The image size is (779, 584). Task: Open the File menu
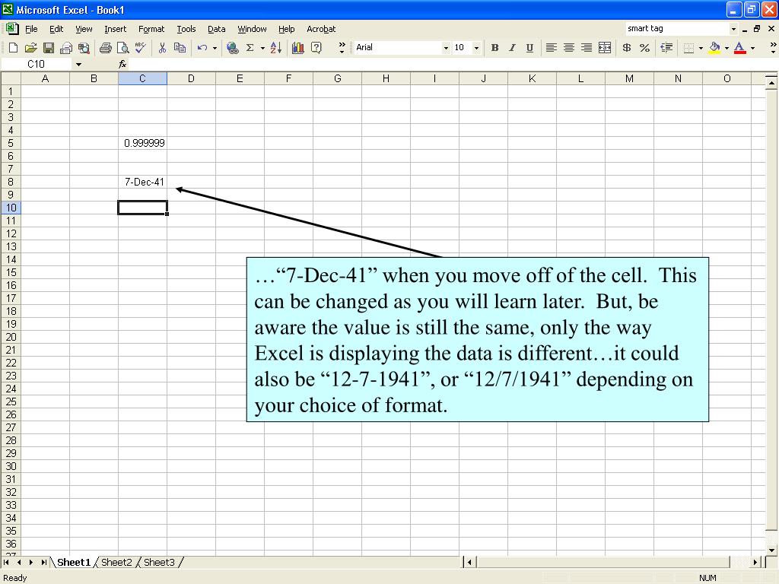pyautogui.click(x=31, y=29)
